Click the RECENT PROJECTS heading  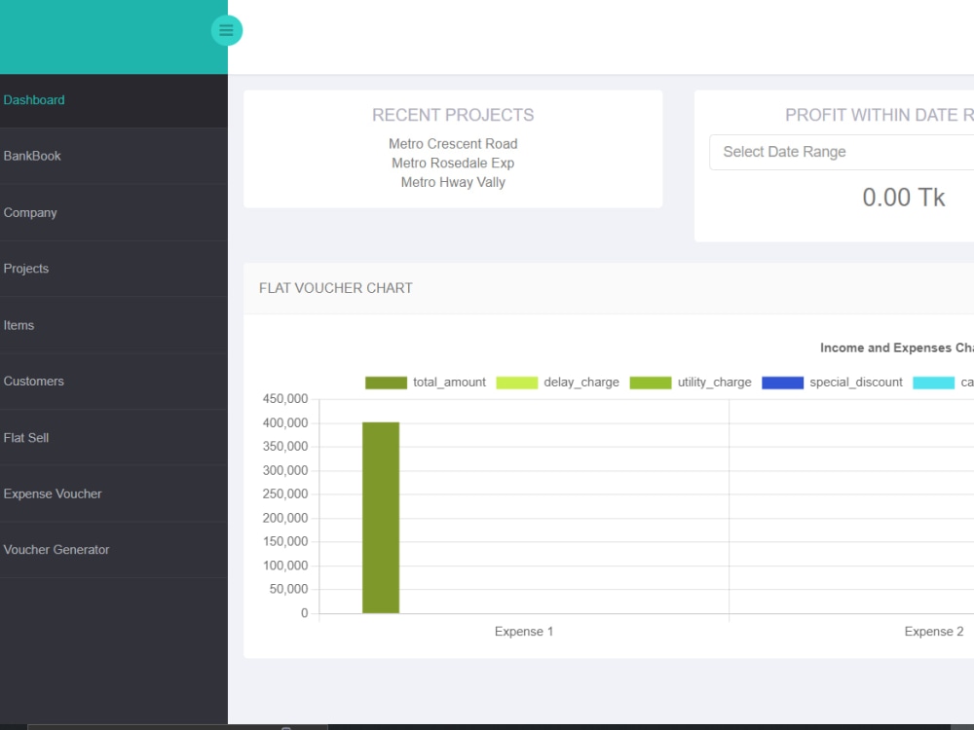click(453, 115)
